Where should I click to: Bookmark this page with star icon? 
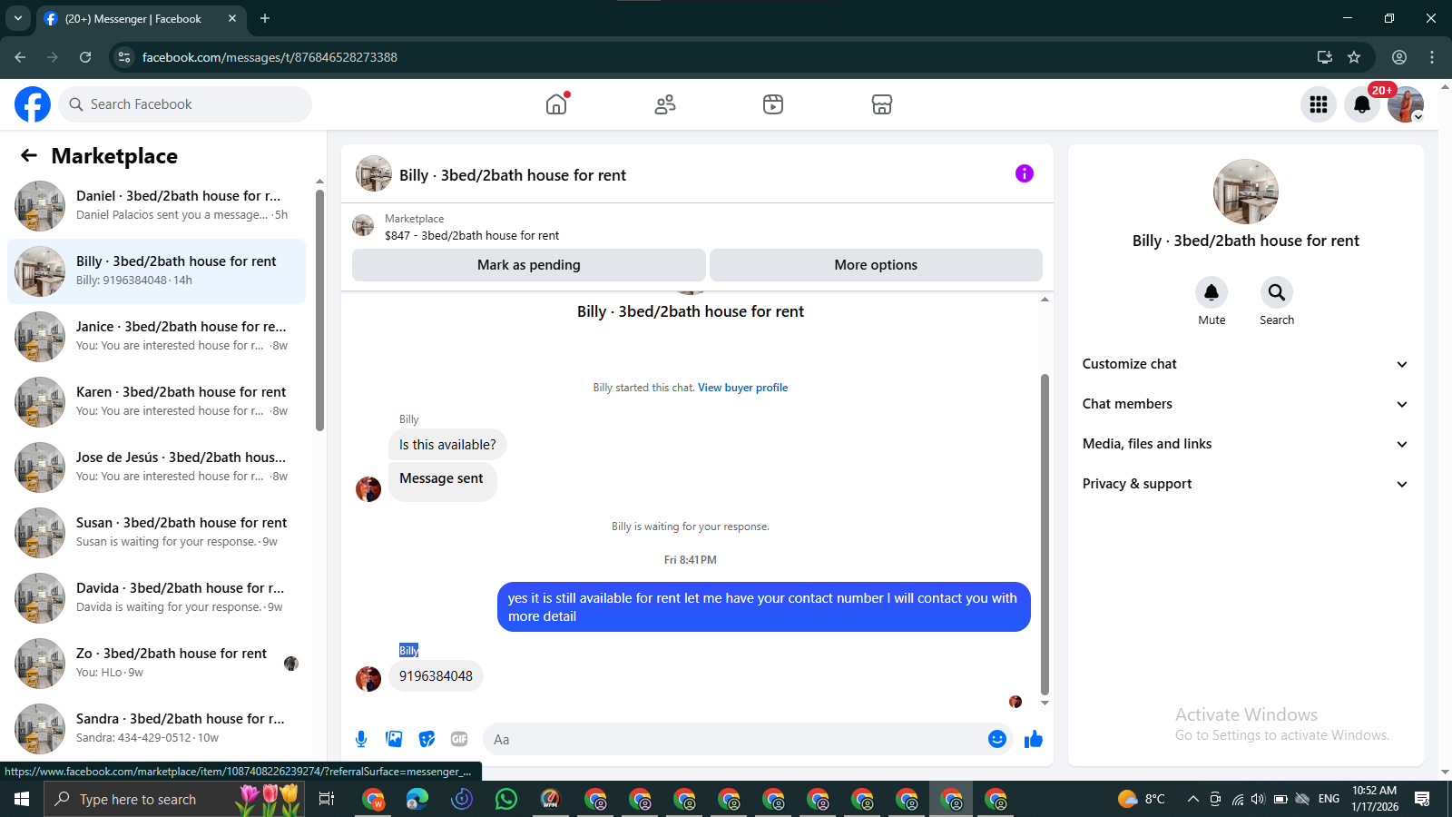[x=1354, y=57]
